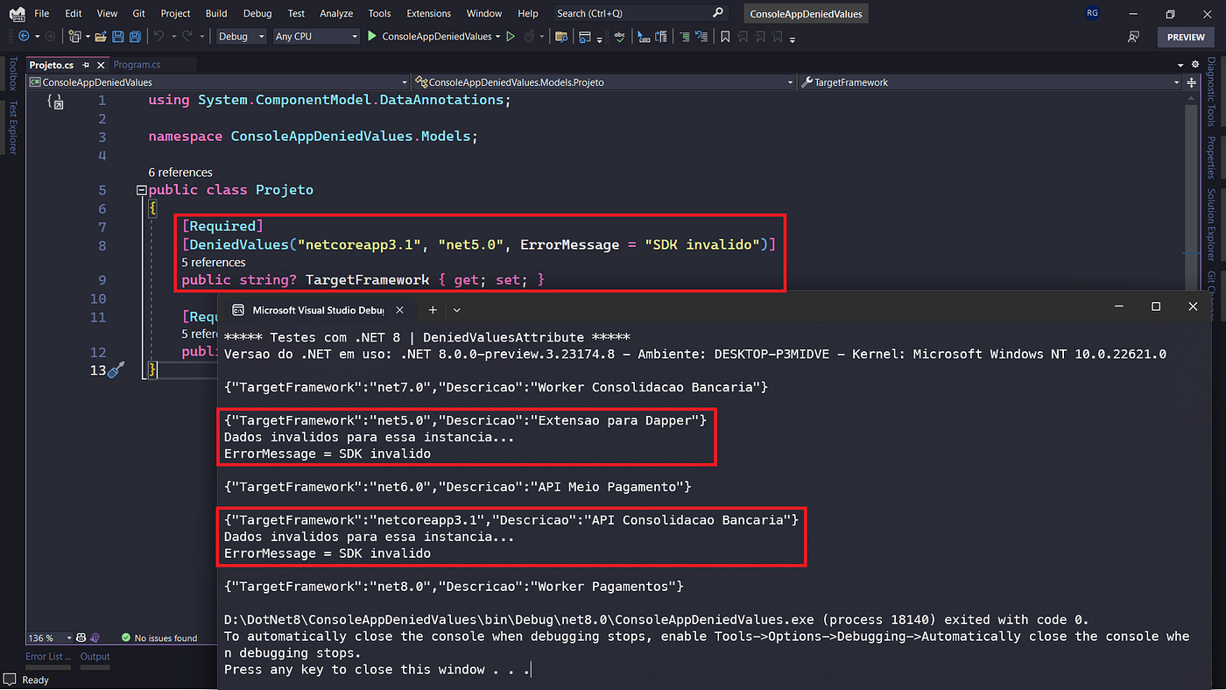Open the Toolbox side panel
The width and height of the screenshot is (1226, 690).
tap(12, 74)
